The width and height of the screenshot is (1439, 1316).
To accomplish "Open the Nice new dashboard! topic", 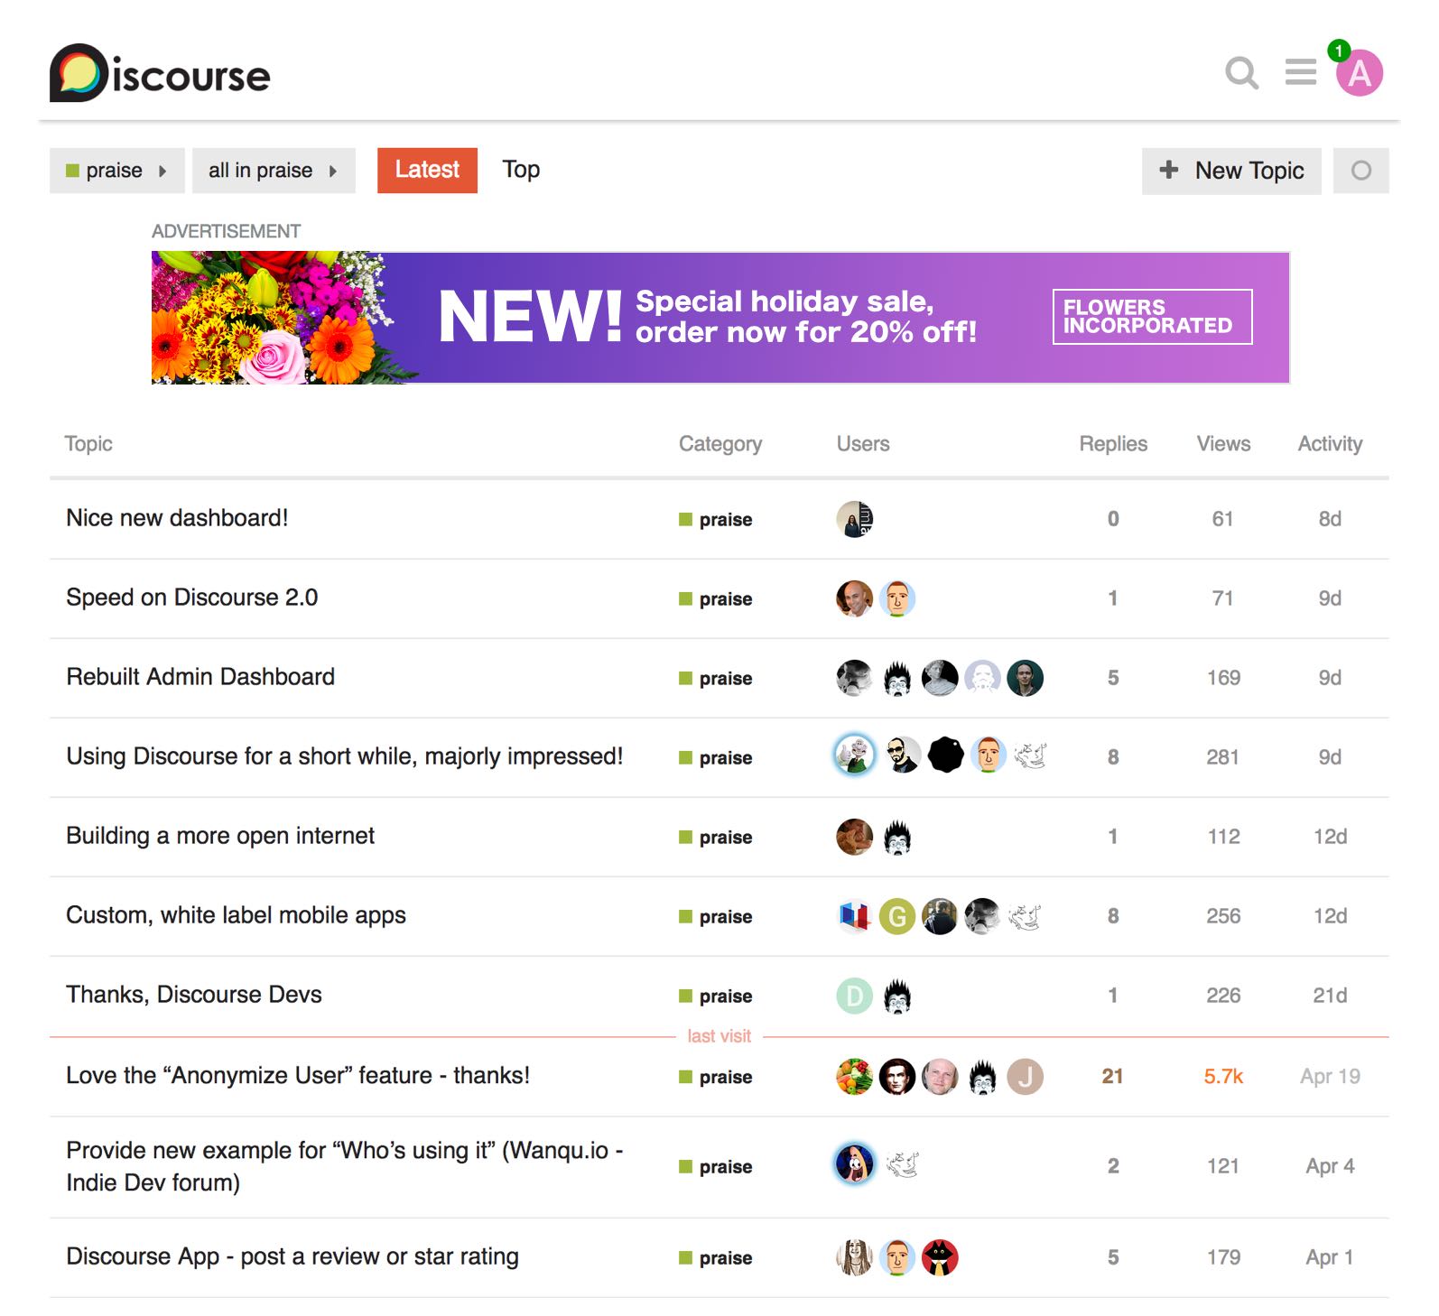I will click(177, 518).
